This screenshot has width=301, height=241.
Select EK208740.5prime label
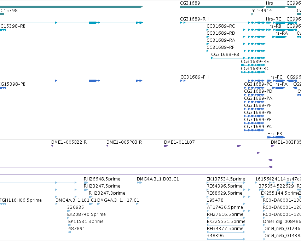(x=86, y=214)
